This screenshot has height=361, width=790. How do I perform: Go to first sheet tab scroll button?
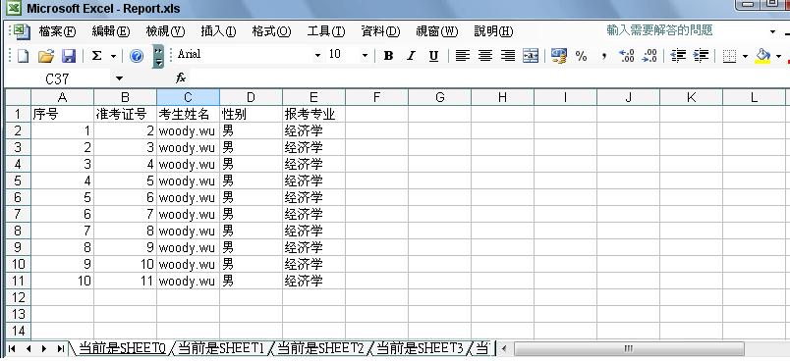click(12, 348)
